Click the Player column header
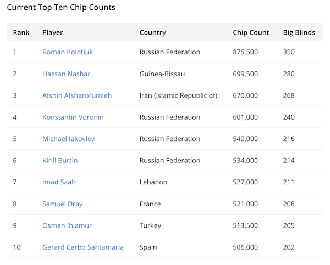 (x=53, y=32)
